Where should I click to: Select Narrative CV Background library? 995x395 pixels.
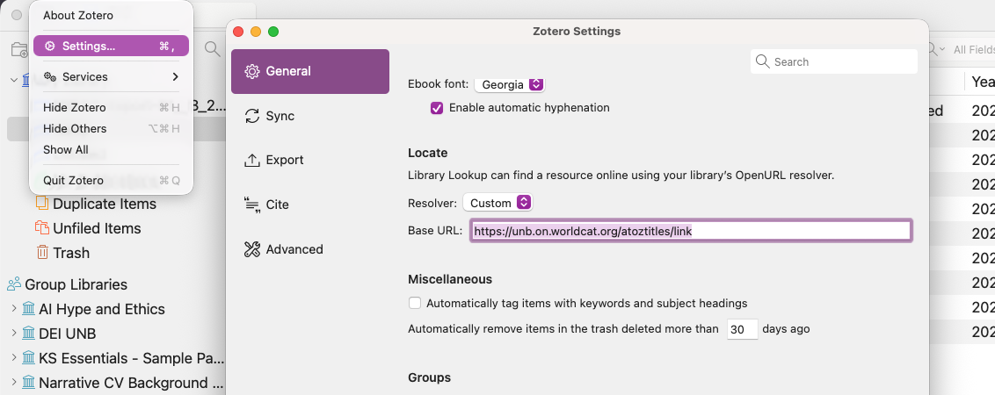(x=131, y=383)
